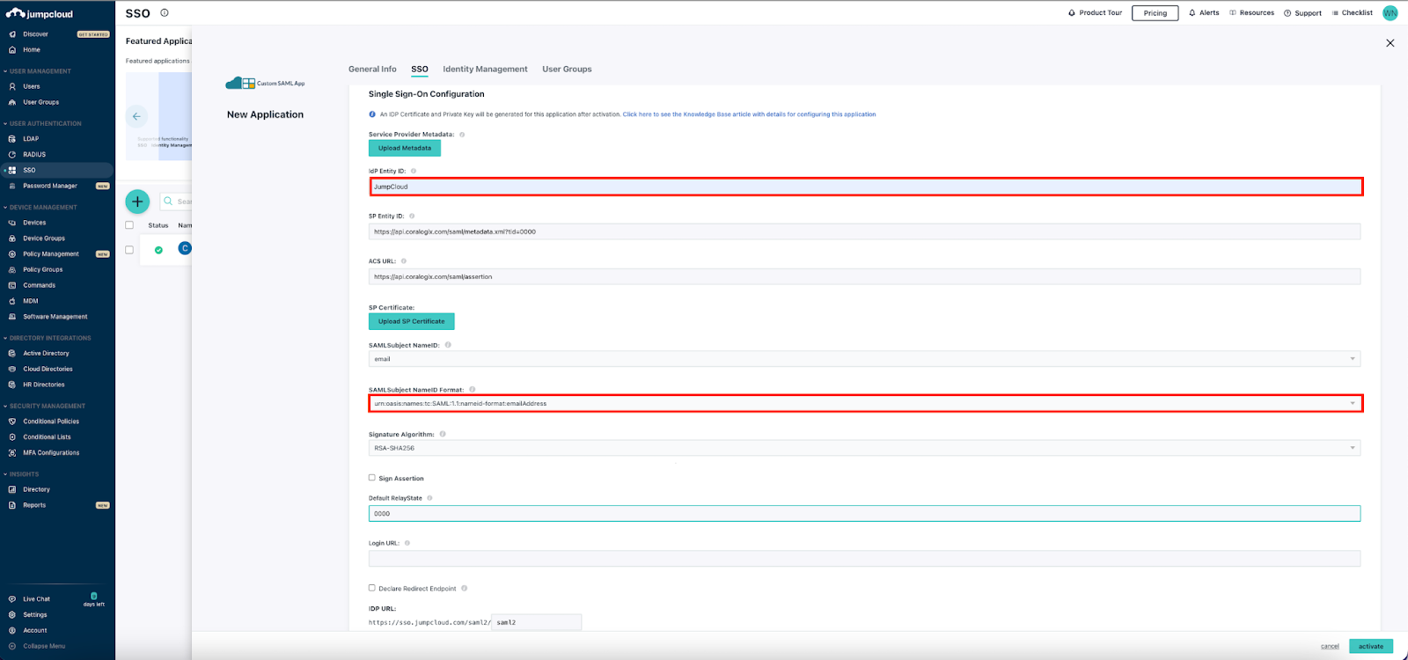Open the Devices icon in sidebar

[x=12, y=223]
